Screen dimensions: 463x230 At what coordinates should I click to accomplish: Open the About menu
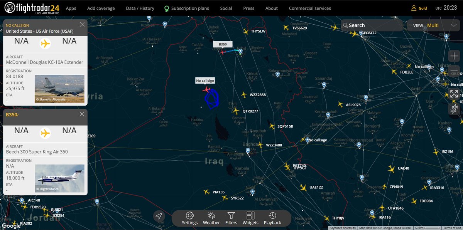(x=272, y=8)
